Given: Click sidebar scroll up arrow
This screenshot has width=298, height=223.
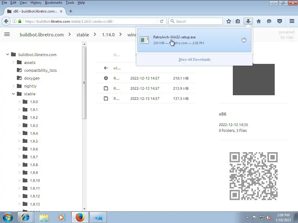Looking at the screenshot, I should tap(84, 44).
